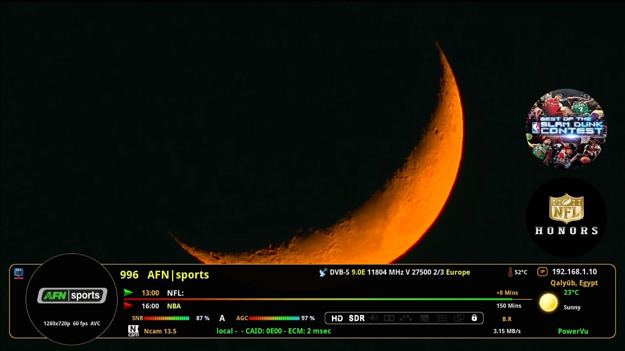Select the current NFL event at 13:00

[x=175, y=293]
